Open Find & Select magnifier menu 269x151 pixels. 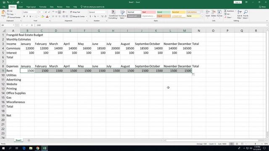pos(245,14)
